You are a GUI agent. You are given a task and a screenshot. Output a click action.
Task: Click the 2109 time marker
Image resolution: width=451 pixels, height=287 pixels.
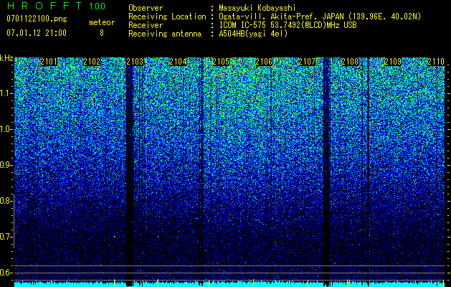tap(393, 62)
